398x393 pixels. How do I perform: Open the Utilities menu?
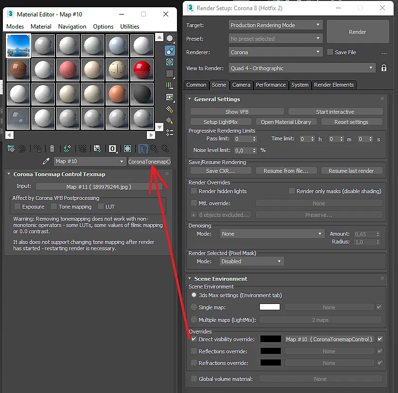(130, 27)
